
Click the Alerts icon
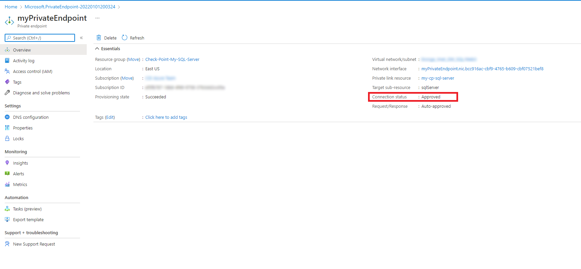pyautogui.click(x=7, y=174)
